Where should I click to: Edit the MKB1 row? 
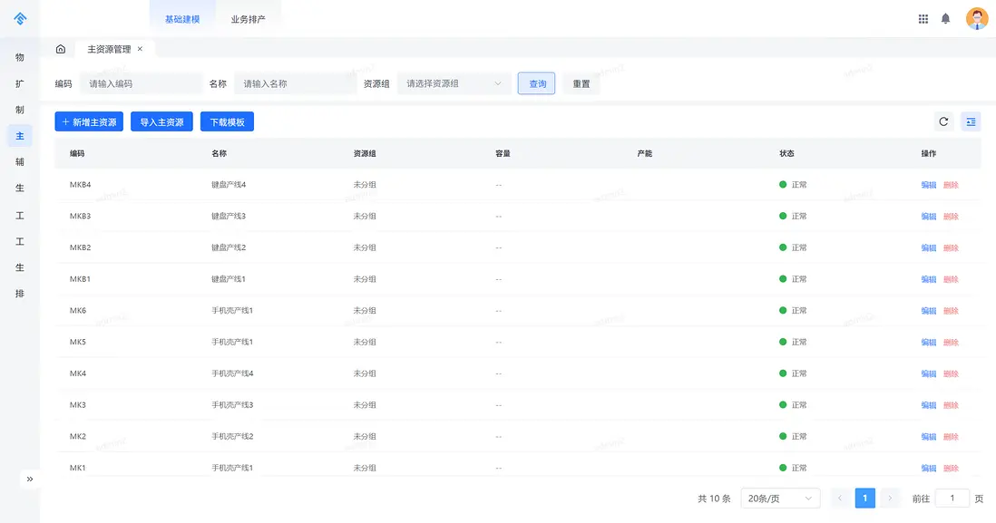[929, 279]
